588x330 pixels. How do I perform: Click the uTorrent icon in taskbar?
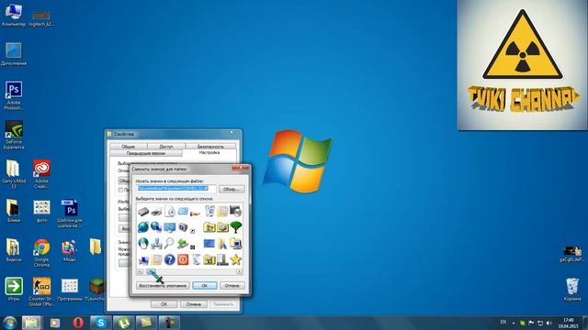pyautogui.click(x=123, y=323)
